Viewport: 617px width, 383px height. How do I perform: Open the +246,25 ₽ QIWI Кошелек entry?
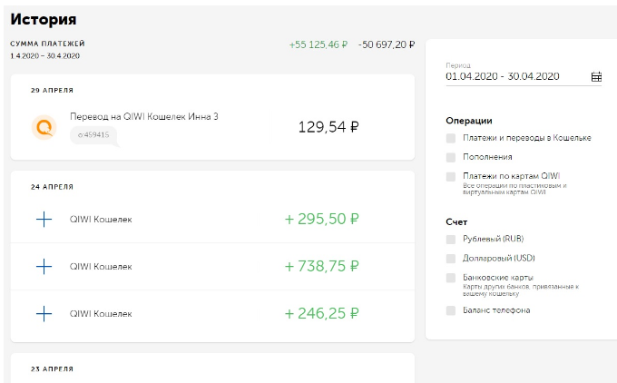click(212, 314)
